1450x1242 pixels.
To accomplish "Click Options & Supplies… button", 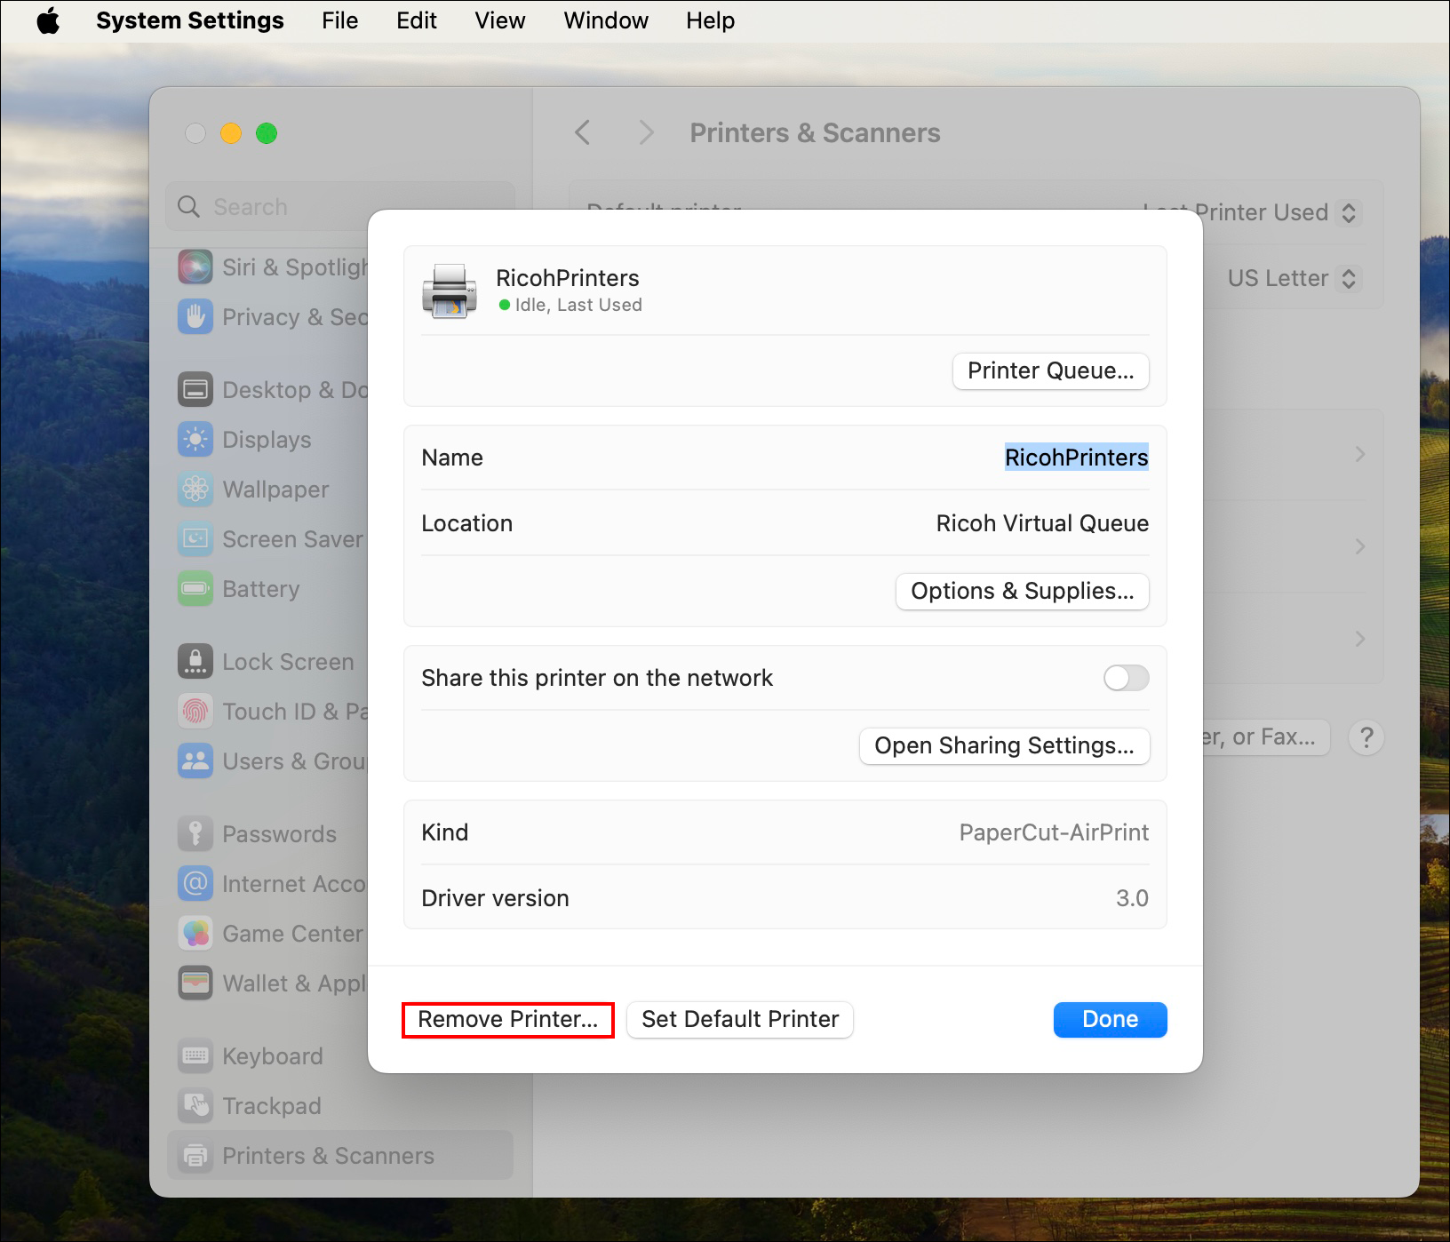I will coord(1023,592).
